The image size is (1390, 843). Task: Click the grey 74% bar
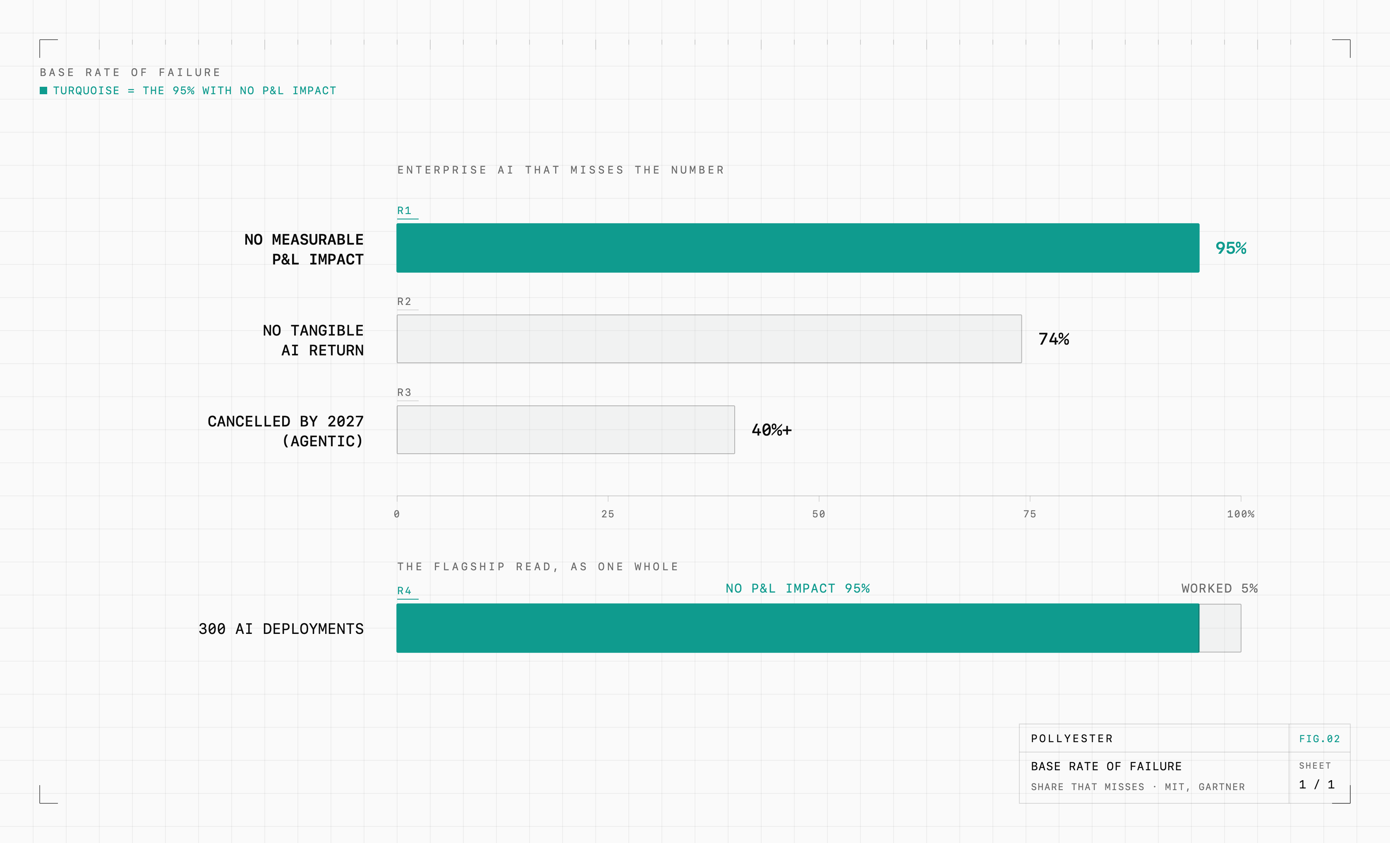709,339
